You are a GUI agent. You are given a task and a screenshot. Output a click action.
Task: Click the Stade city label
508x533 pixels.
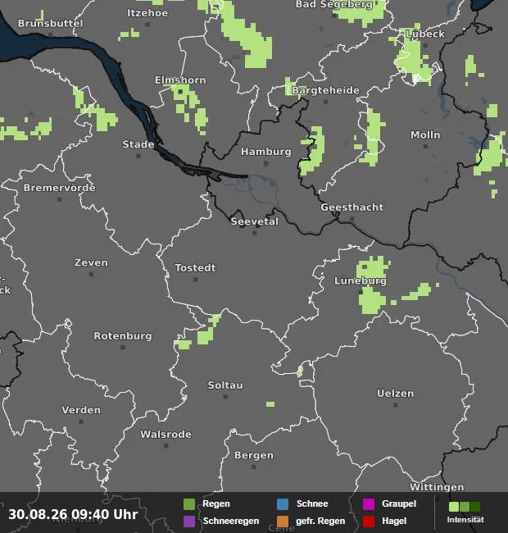pos(138,144)
